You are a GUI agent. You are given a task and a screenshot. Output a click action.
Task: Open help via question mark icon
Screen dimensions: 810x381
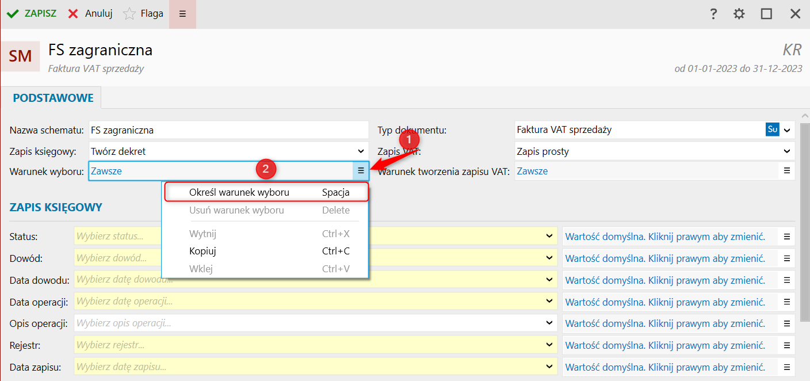click(713, 14)
